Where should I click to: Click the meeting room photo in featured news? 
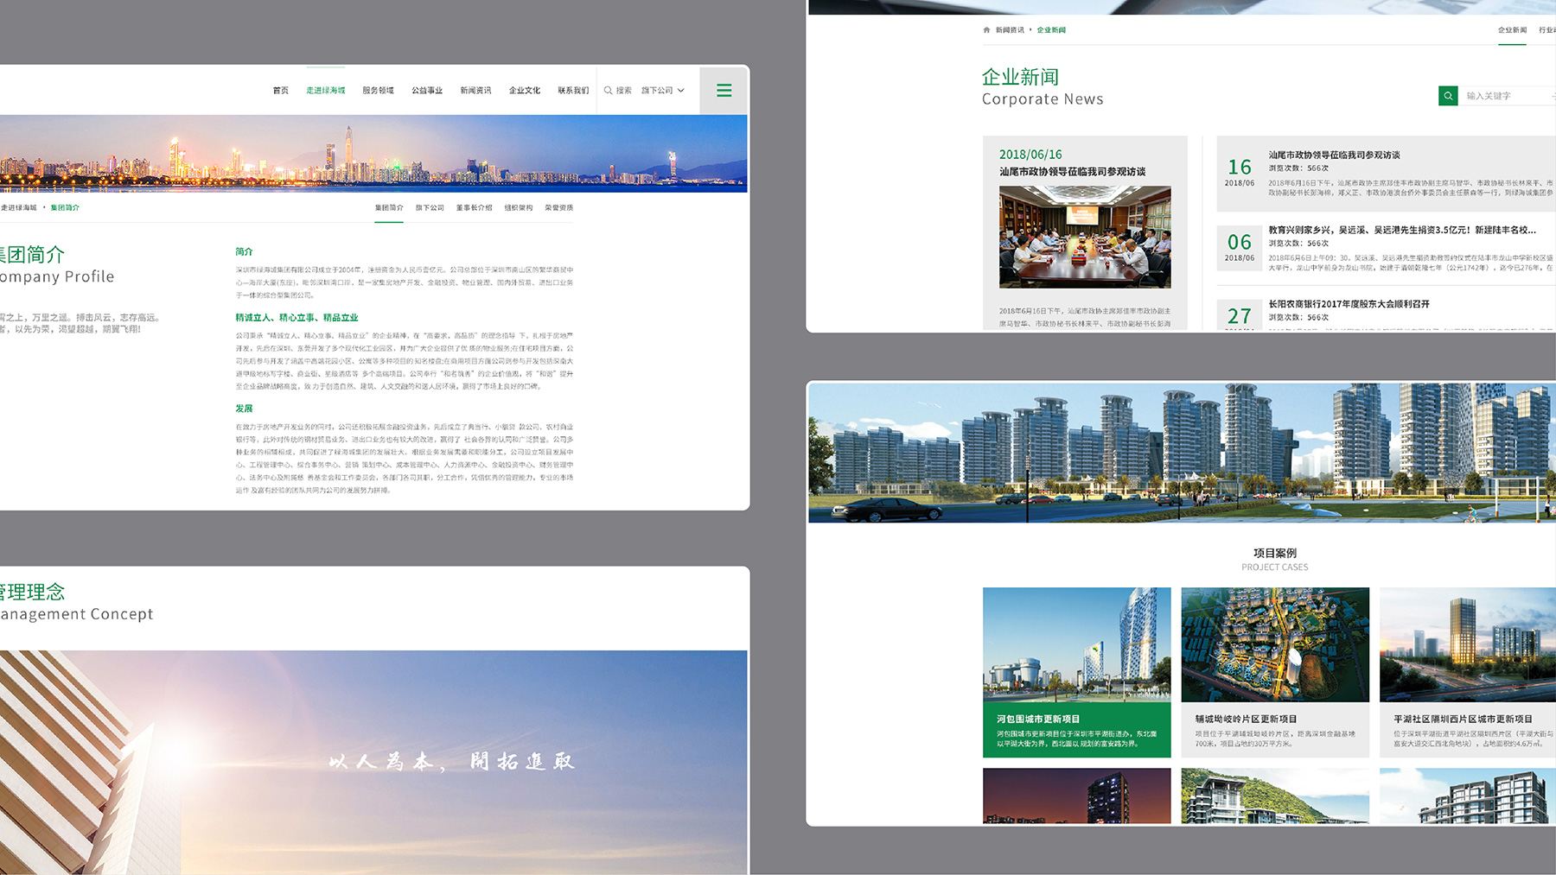(1085, 237)
